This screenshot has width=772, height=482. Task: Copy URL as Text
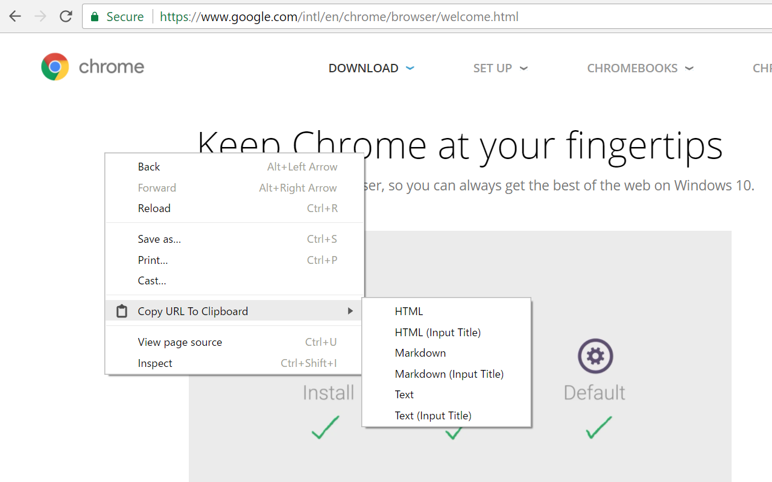point(446,395)
